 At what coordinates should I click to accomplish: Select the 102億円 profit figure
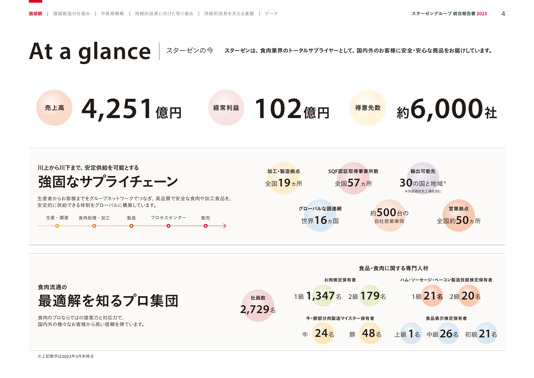click(x=292, y=109)
